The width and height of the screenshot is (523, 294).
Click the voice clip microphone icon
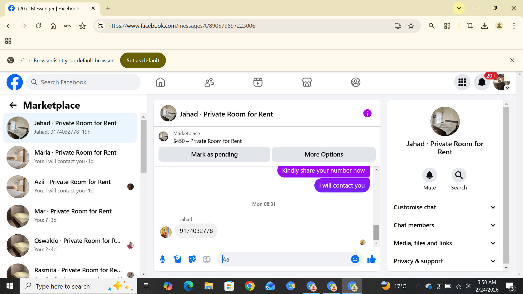tap(163, 259)
